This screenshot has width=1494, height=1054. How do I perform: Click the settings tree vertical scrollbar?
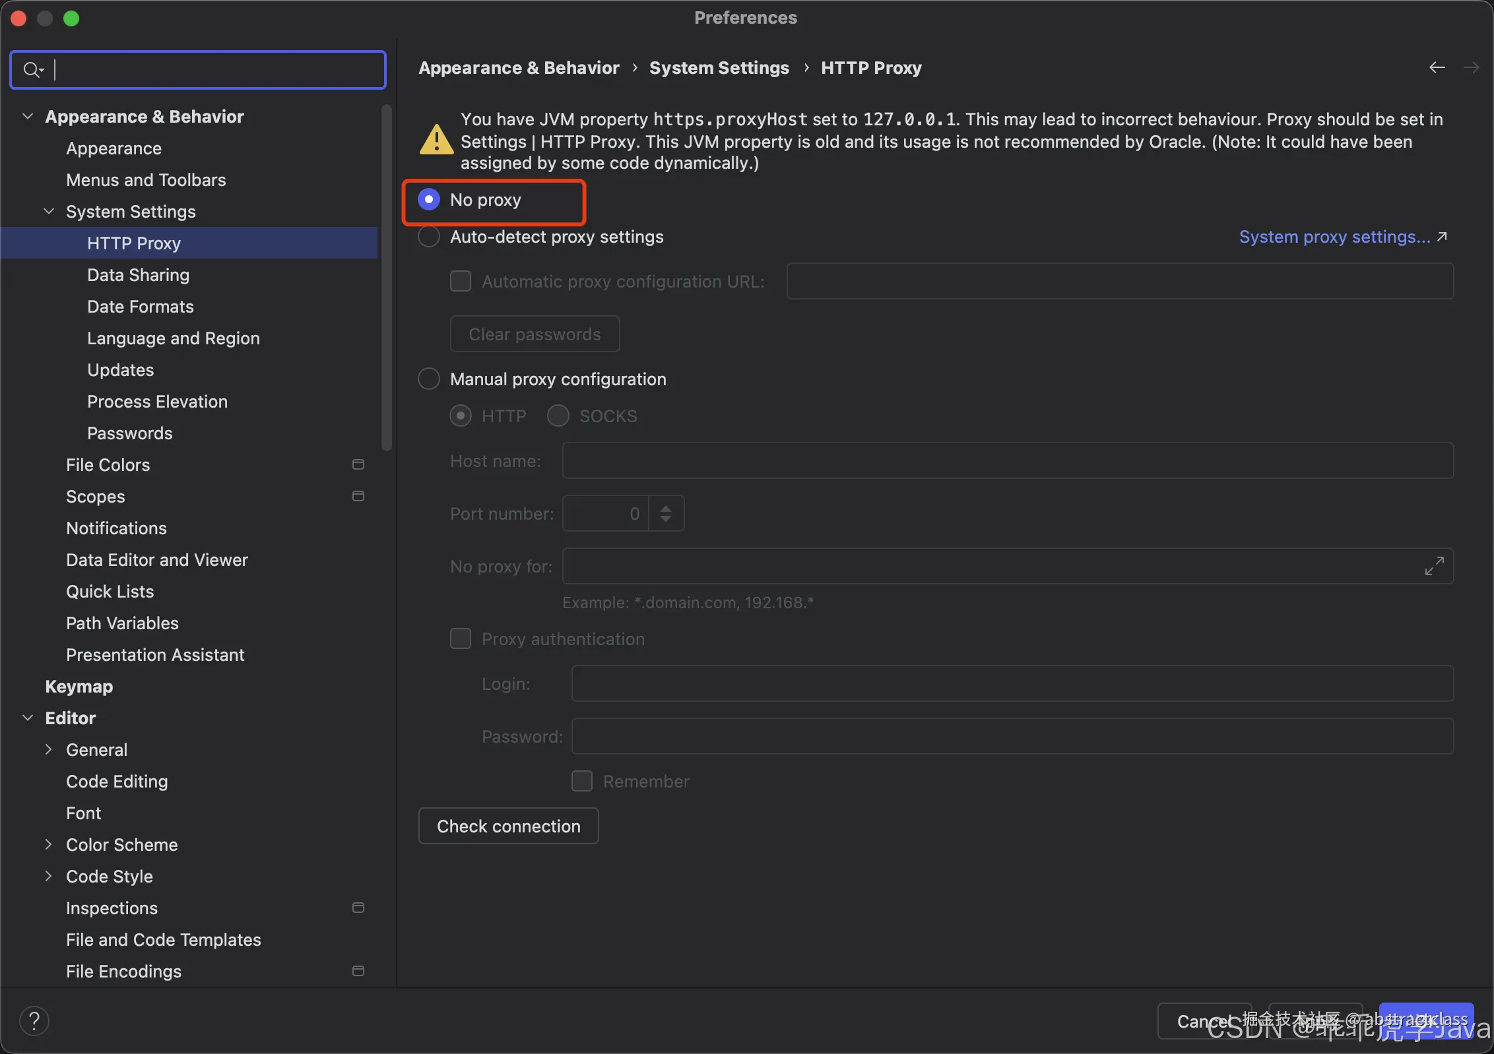click(x=387, y=277)
